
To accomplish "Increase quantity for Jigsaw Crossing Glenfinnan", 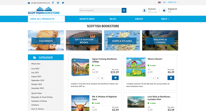I will pyautogui.click(x=102, y=78).
